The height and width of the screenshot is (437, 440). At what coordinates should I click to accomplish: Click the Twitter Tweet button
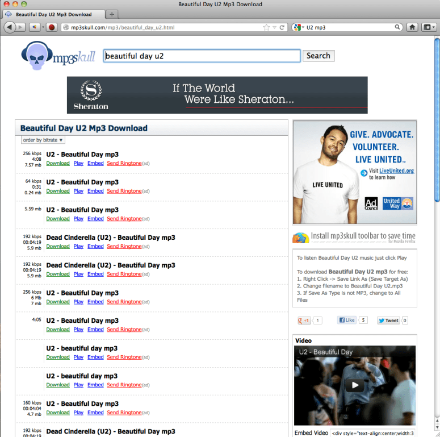[388, 321]
